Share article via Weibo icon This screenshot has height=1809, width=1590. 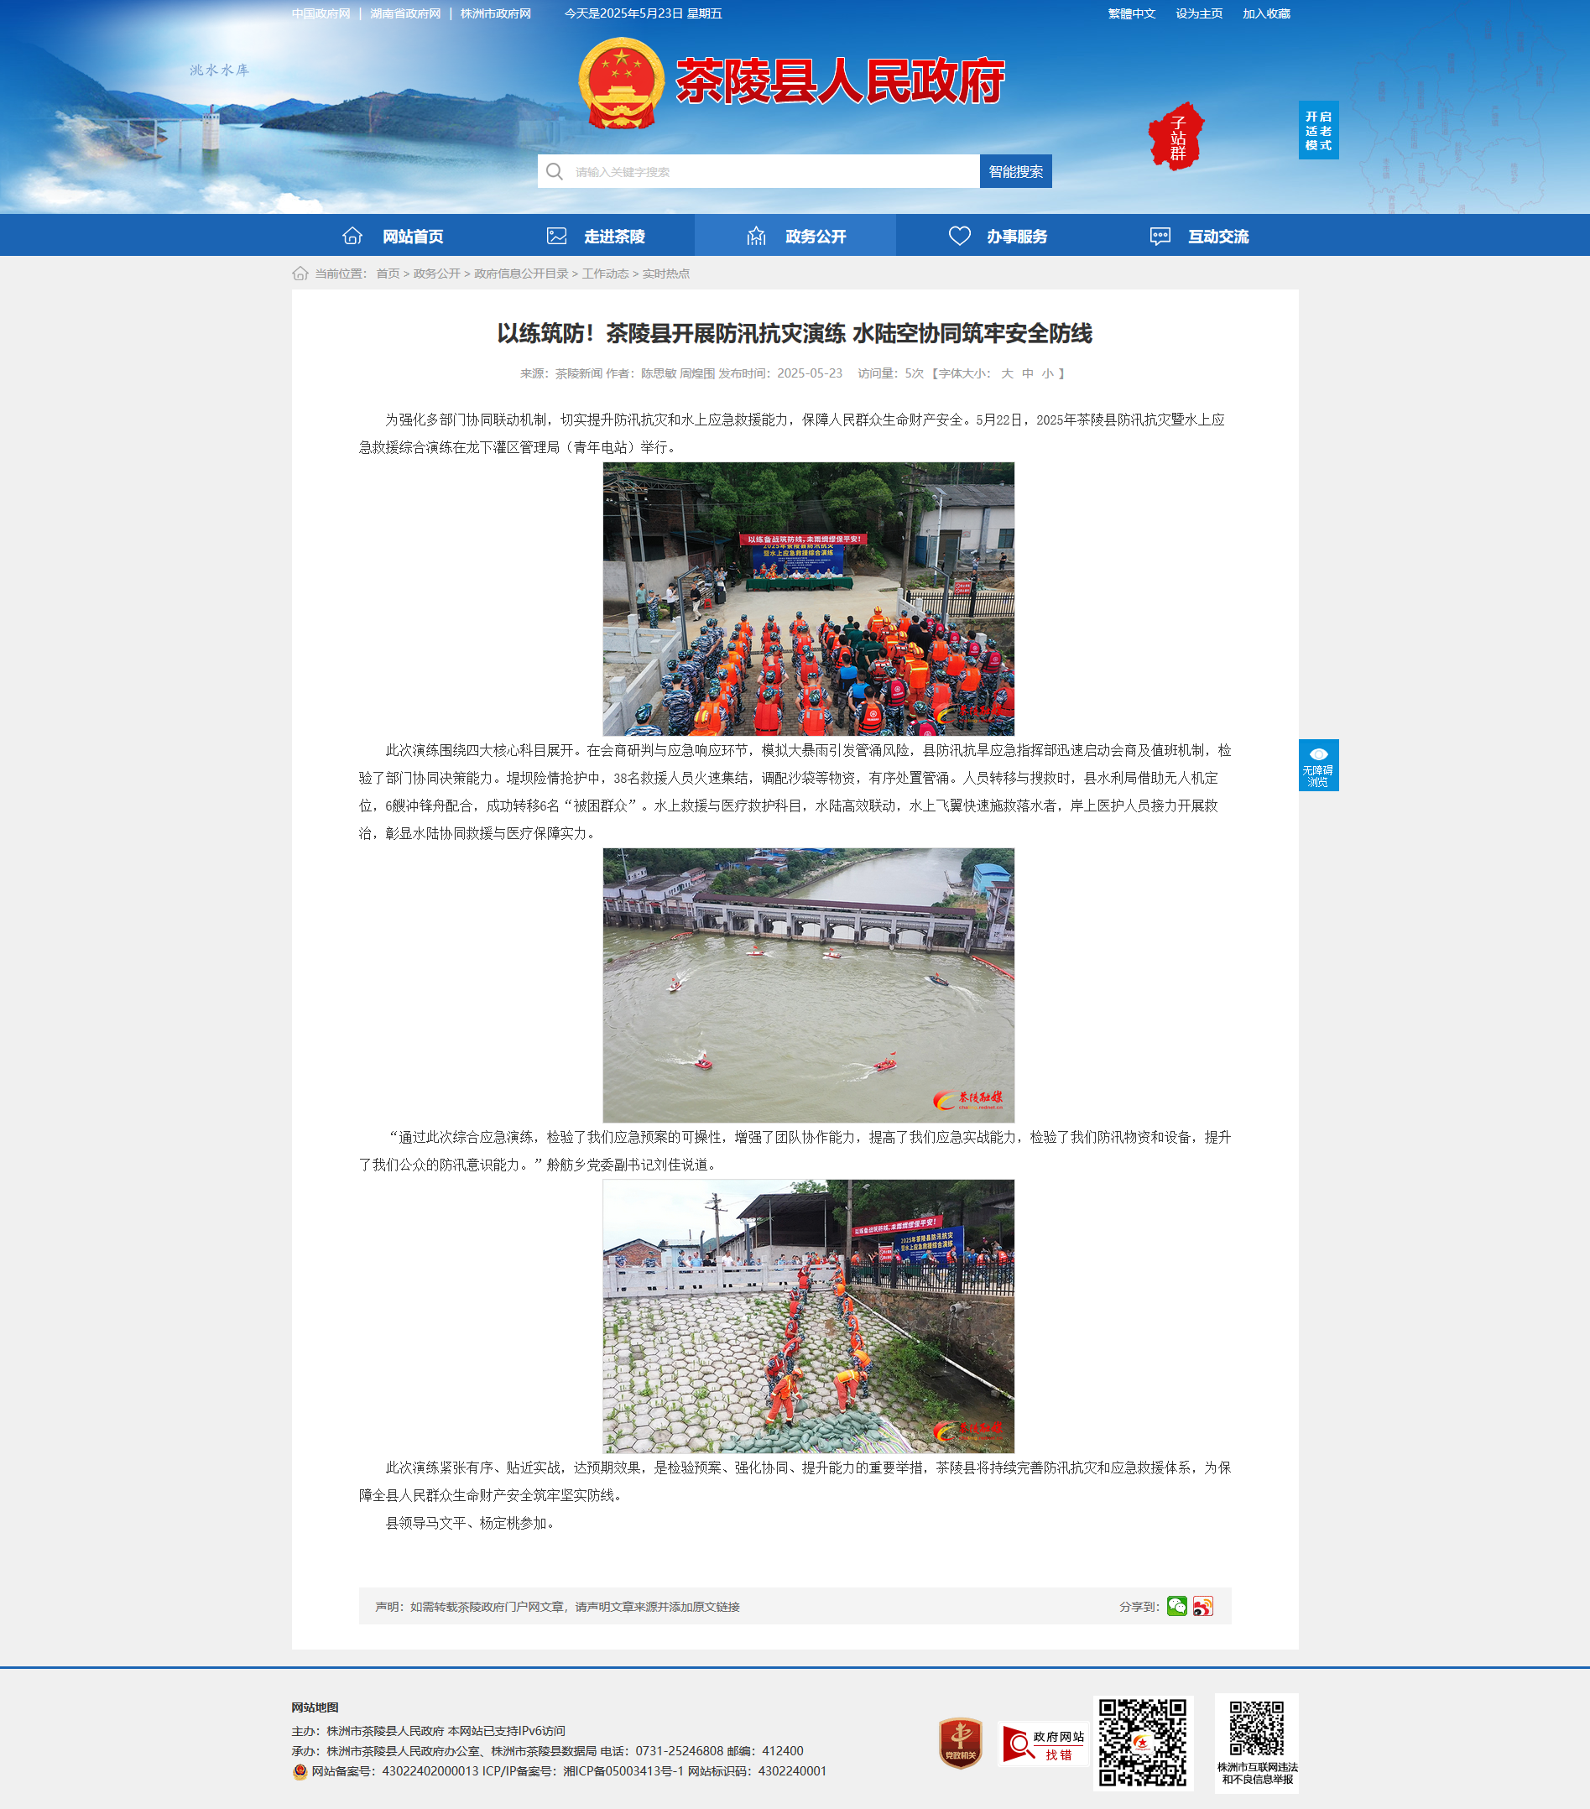(x=1202, y=1605)
